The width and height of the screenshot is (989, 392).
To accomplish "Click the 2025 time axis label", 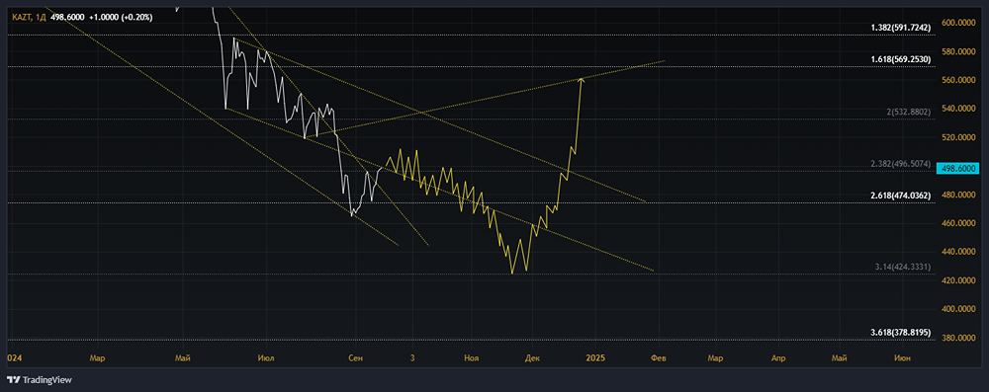I will [595, 358].
